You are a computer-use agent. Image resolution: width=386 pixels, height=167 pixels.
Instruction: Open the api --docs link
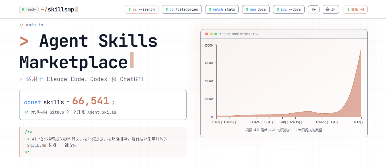(289, 9)
